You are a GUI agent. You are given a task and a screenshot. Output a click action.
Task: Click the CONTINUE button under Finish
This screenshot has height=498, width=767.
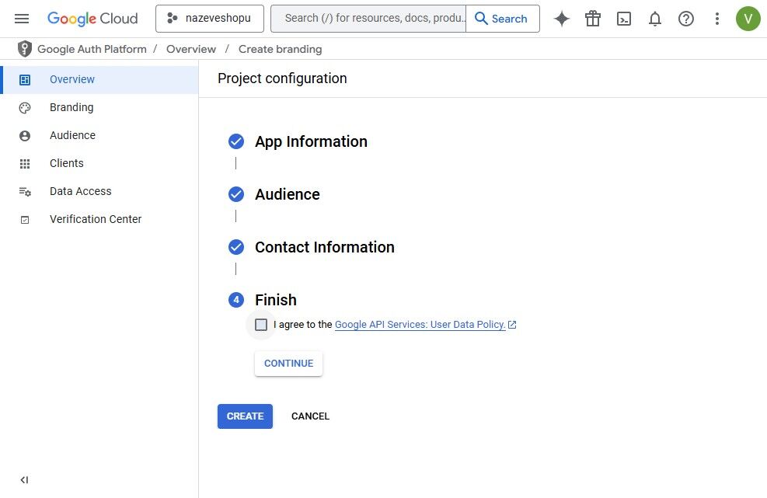click(x=288, y=364)
